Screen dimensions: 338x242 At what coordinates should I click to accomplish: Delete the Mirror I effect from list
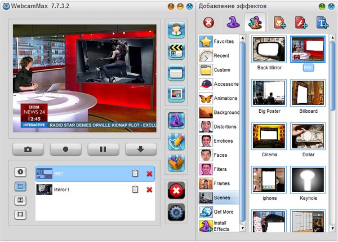(149, 190)
